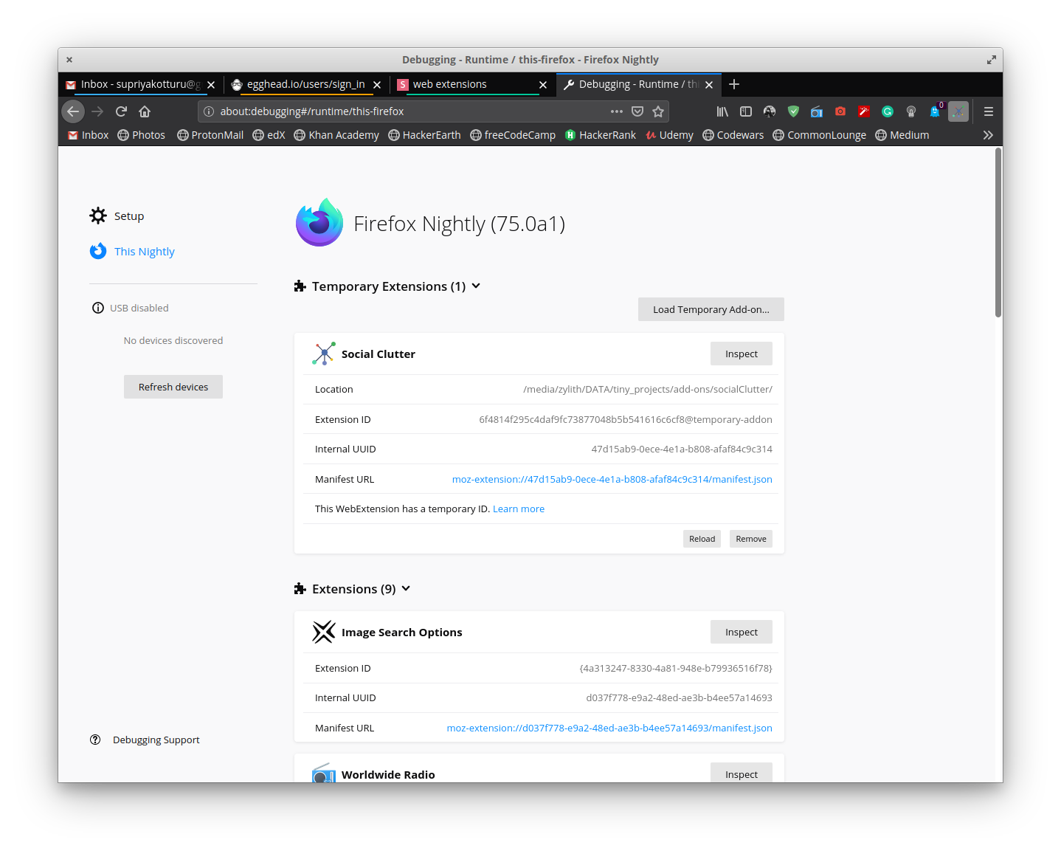The image size is (1061, 851).
Task: Click the Debugging Support help icon
Action: 95,740
